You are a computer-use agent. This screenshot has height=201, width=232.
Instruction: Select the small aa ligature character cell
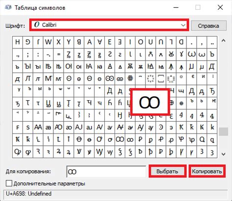(48, 127)
